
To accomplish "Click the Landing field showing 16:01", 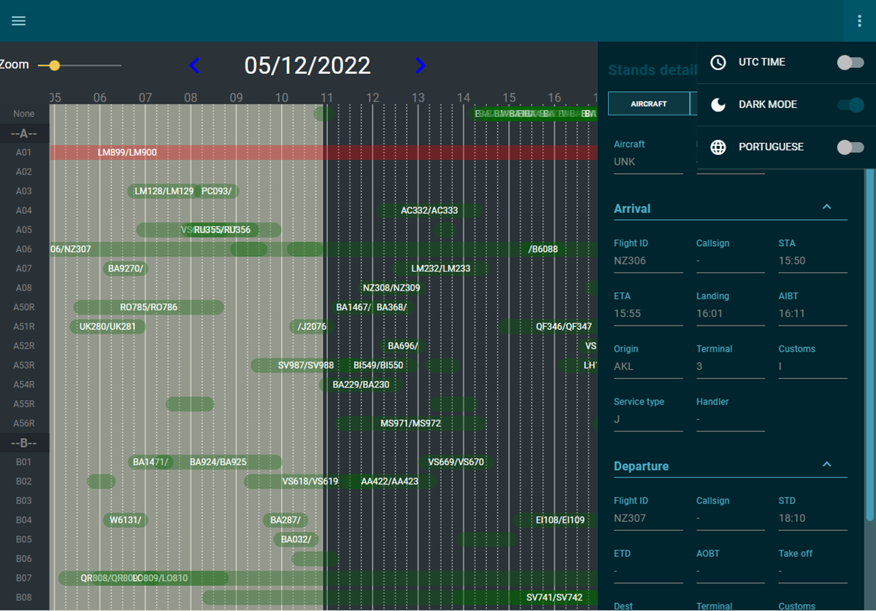I will 731,314.
